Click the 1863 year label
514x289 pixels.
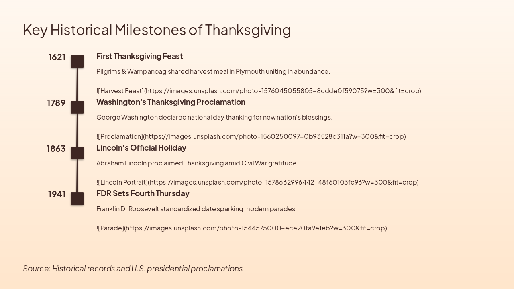56,149
